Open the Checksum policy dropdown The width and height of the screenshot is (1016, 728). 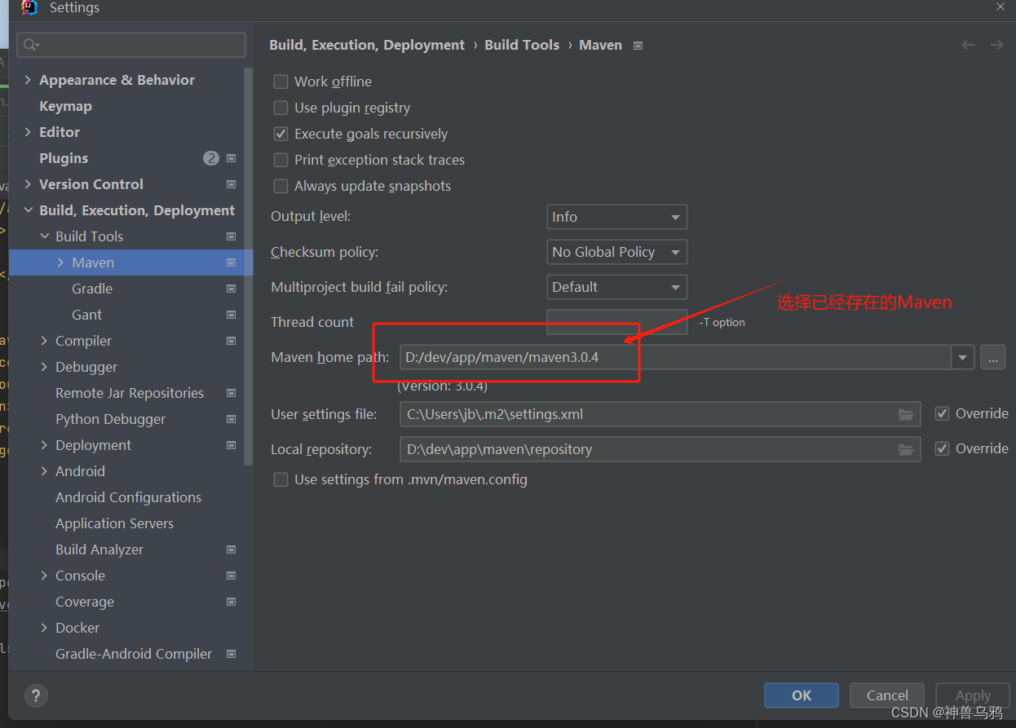(x=616, y=252)
